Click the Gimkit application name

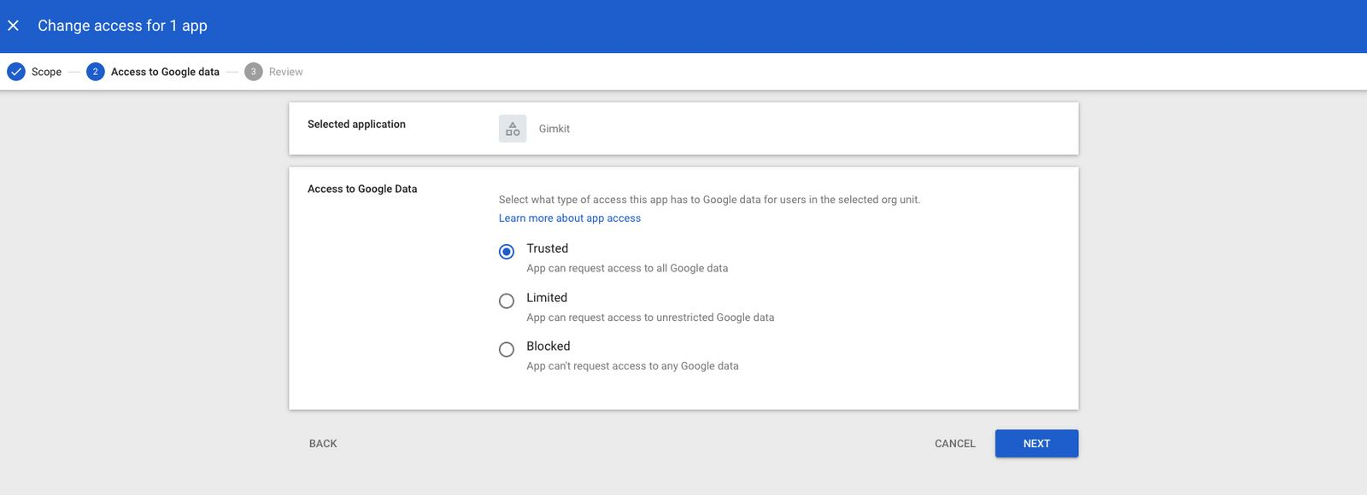coord(554,129)
